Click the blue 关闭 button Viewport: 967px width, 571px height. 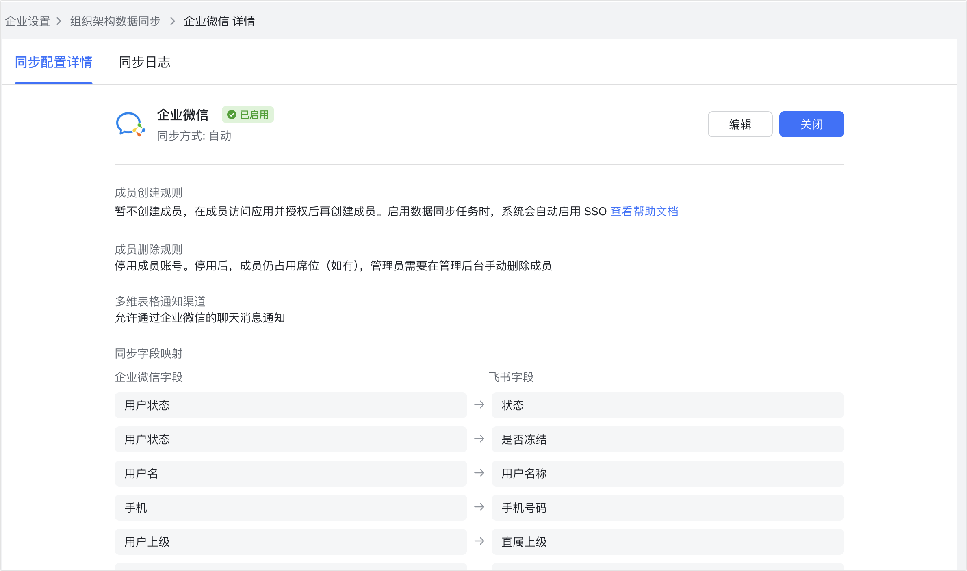click(x=811, y=124)
